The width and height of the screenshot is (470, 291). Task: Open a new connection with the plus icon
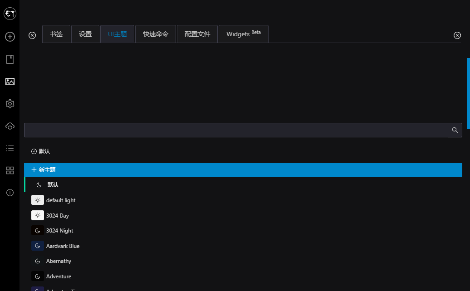[x=10, y=37]
